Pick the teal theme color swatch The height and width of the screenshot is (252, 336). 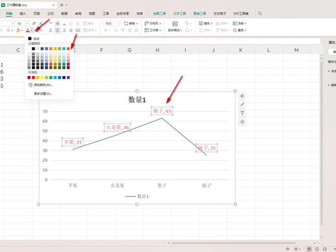(64, 49)
